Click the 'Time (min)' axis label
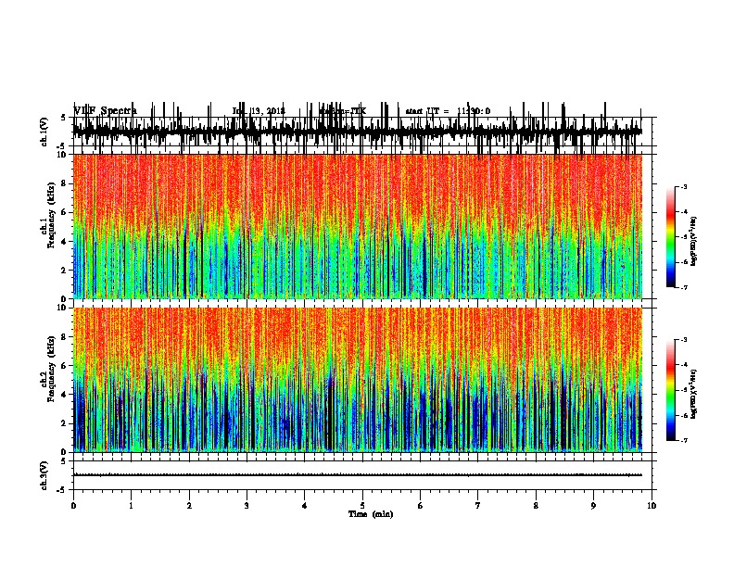Screen dimensions: 734x567 371,514
